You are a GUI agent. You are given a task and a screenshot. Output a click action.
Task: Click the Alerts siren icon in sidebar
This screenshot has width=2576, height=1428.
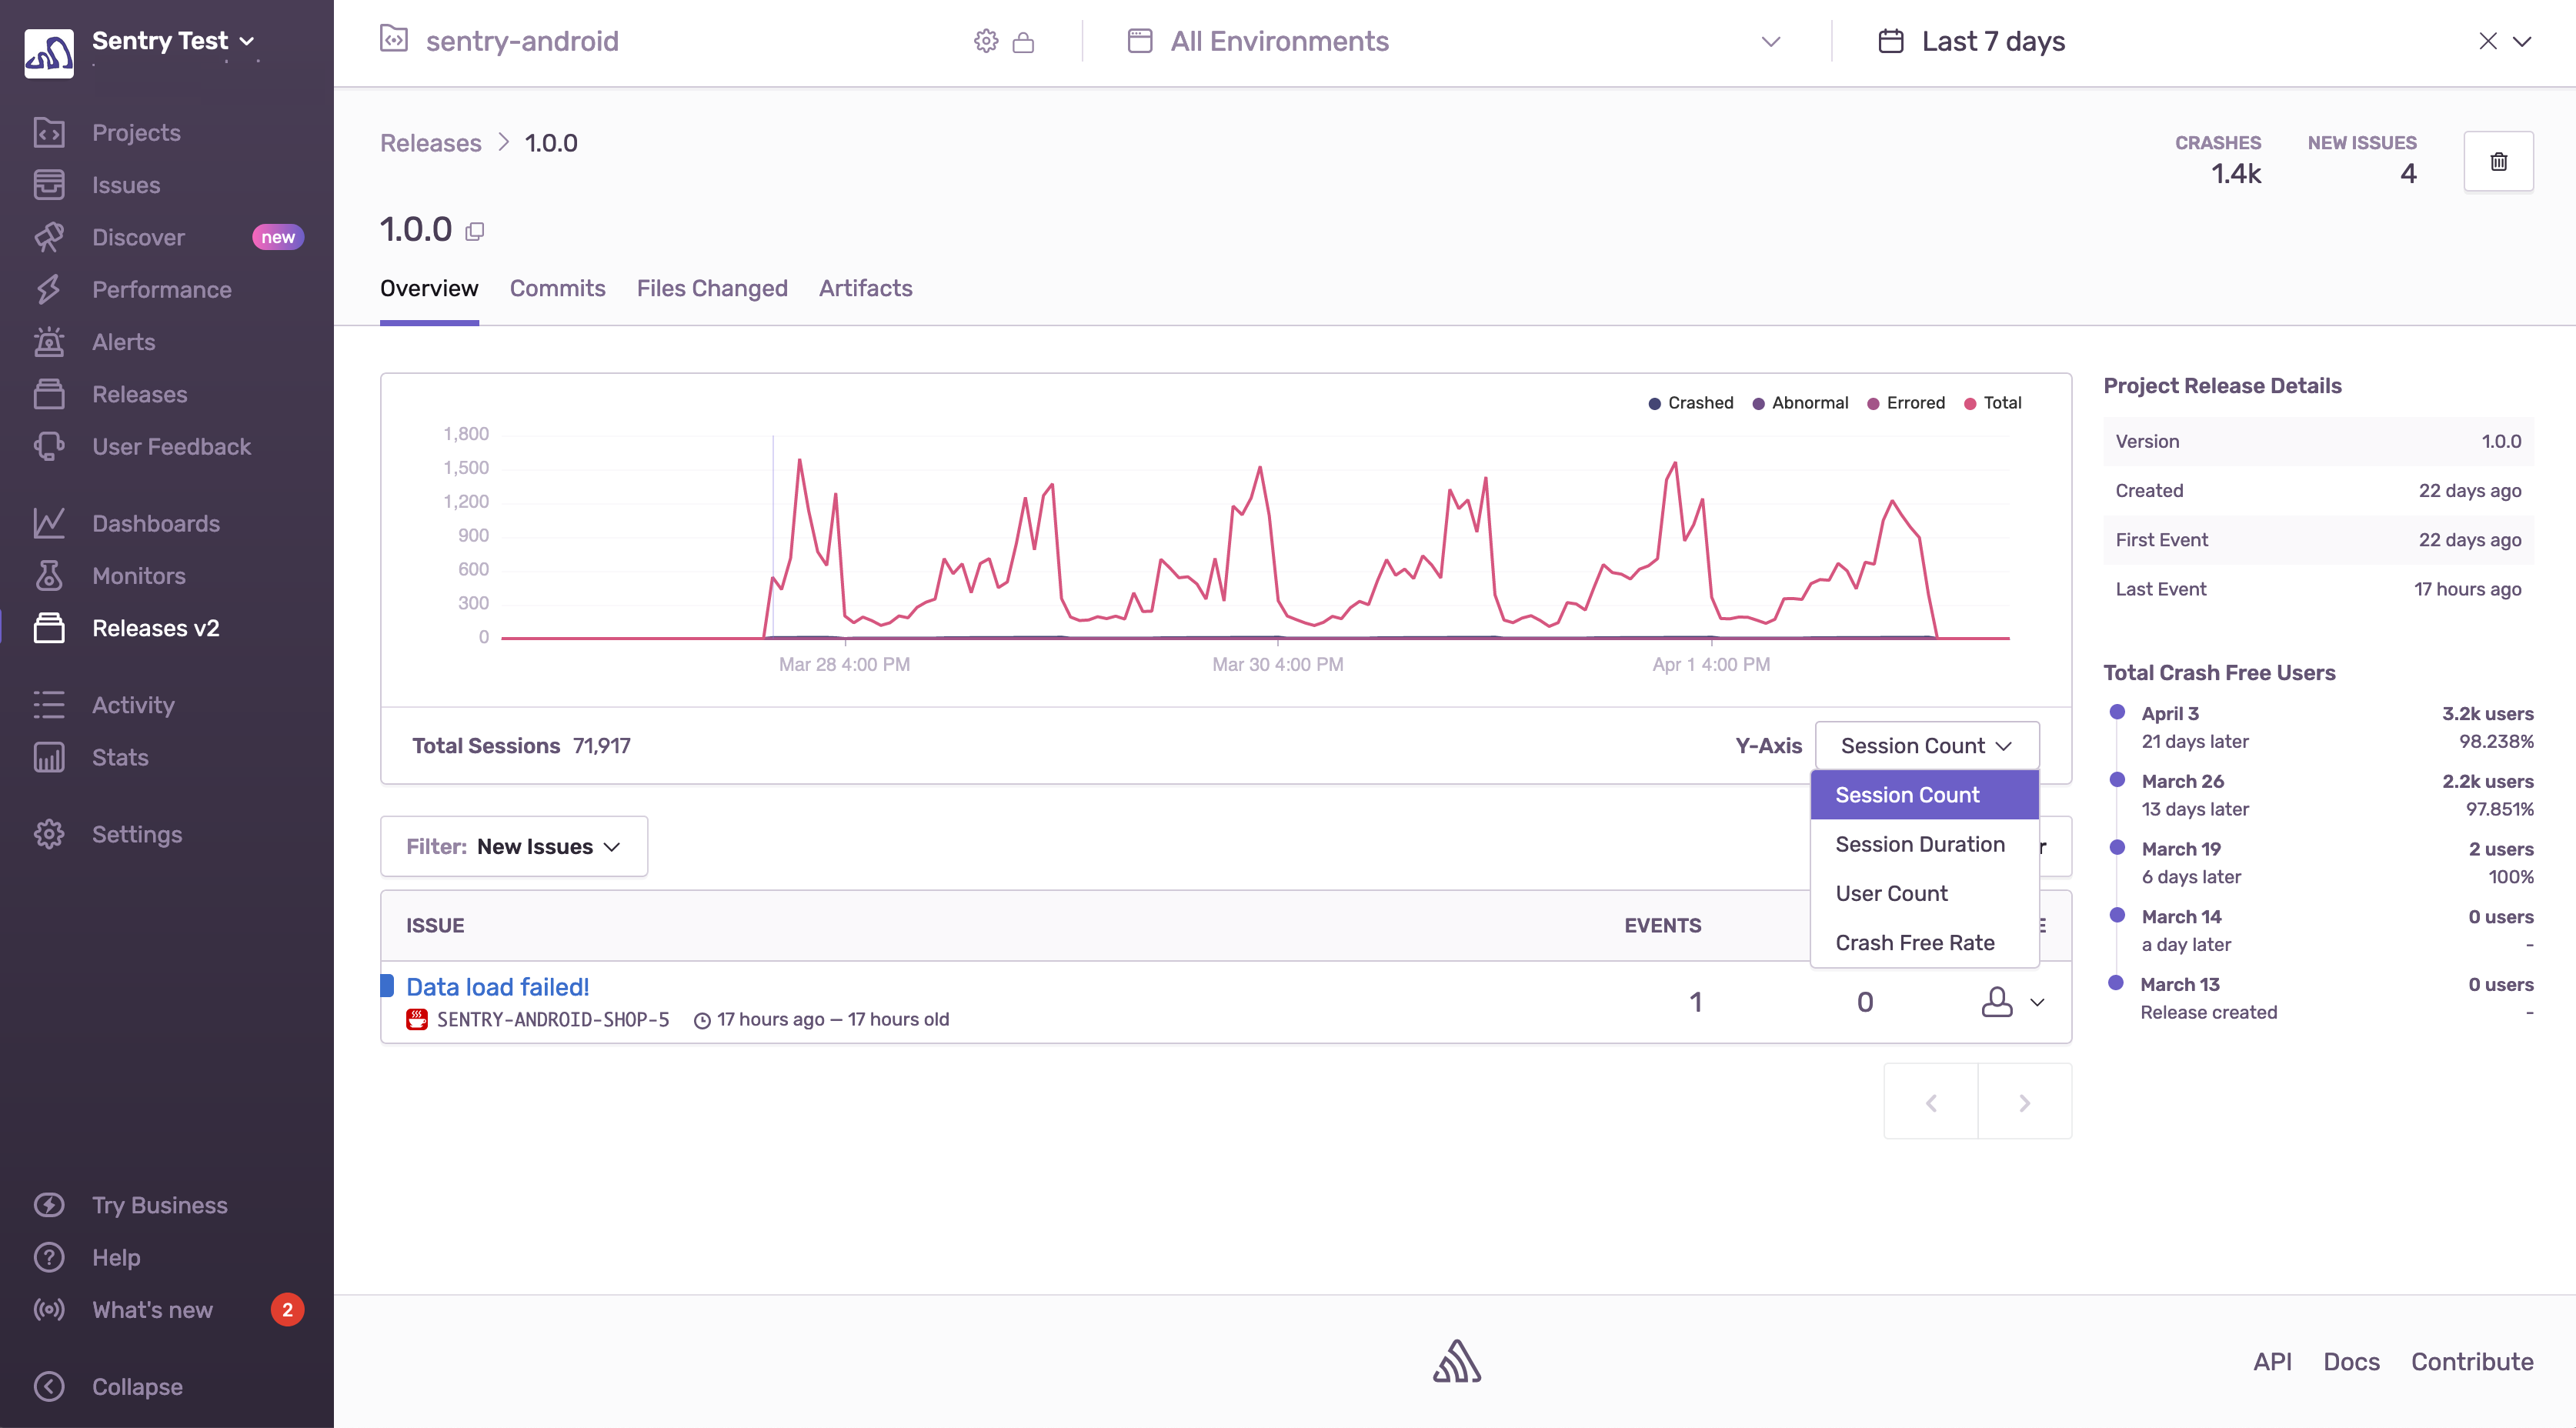pyautogui.click(x=49, y=342)
